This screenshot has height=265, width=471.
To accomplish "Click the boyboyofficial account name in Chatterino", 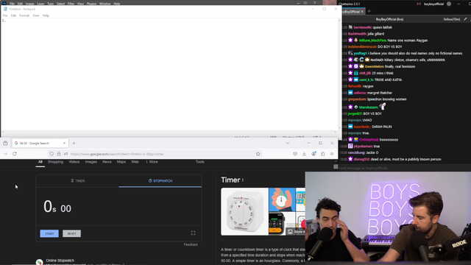I will click(433, 4).
